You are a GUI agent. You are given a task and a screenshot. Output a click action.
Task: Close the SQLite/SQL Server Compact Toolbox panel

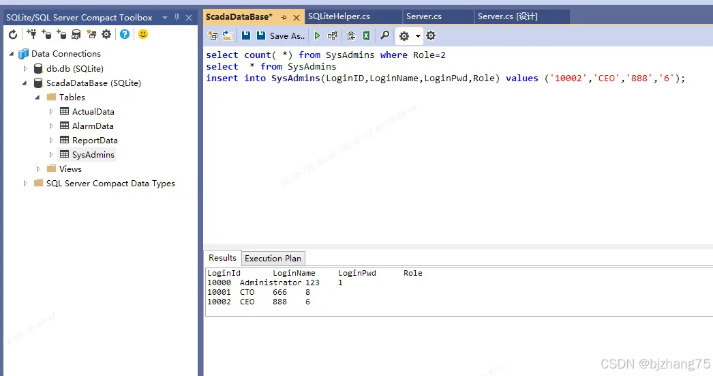189,17
